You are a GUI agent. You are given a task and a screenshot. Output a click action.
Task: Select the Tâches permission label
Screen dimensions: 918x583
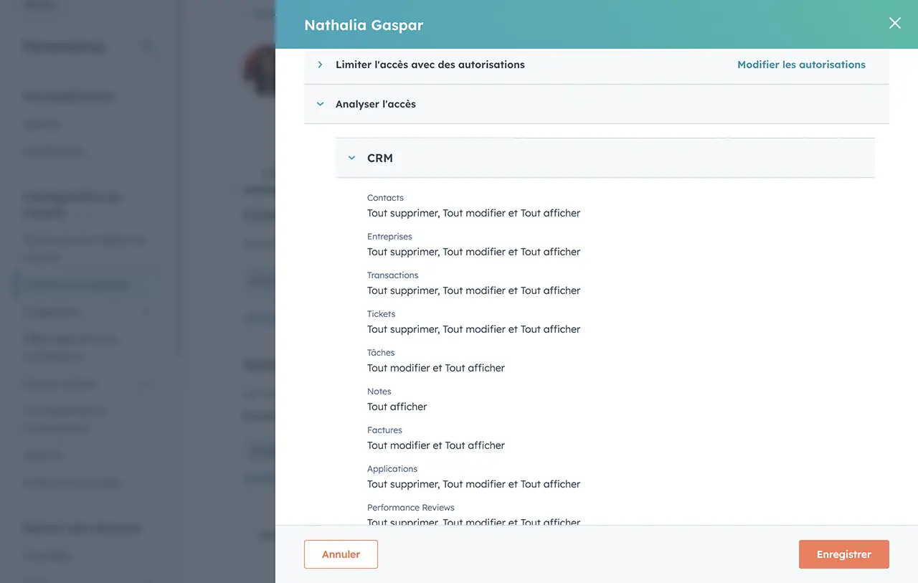click(x=381, y=353)
